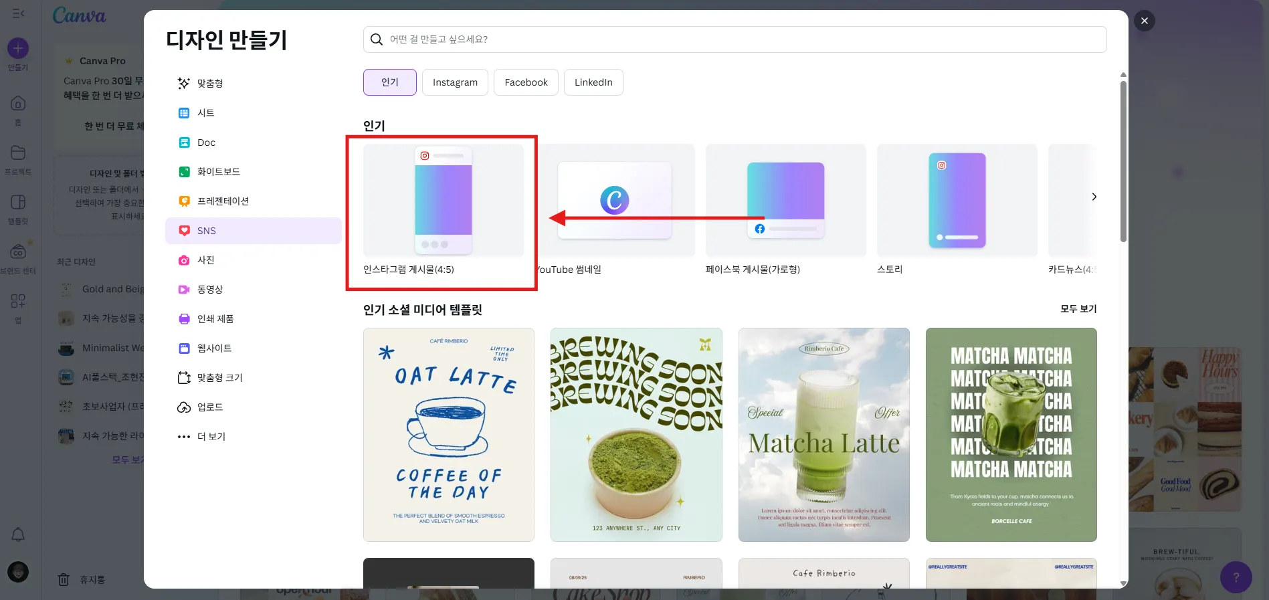
Task: Type in the 어떤 걸 만들고 싶으세요 search field
Action: (x=735, y=39)
